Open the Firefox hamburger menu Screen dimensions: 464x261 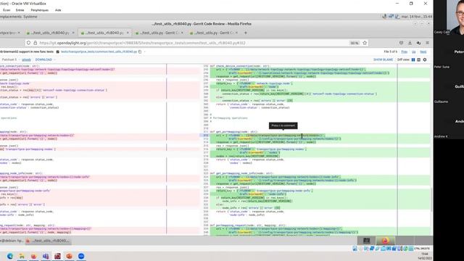pos(427,43)
